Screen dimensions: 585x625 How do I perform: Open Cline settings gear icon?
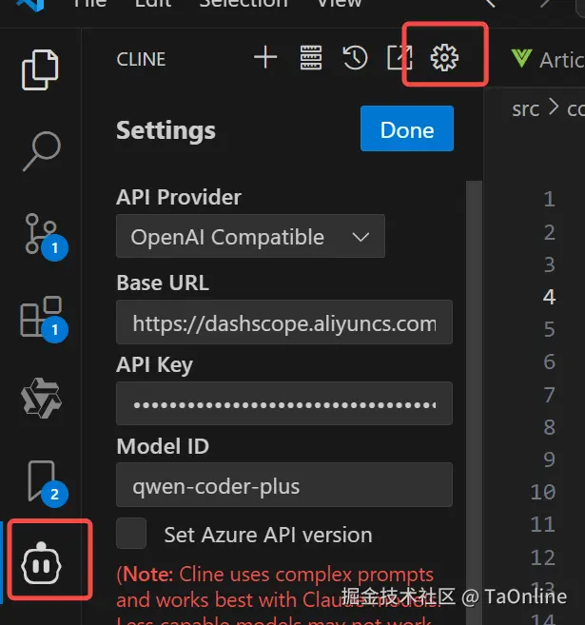click(x=444, y=58)
